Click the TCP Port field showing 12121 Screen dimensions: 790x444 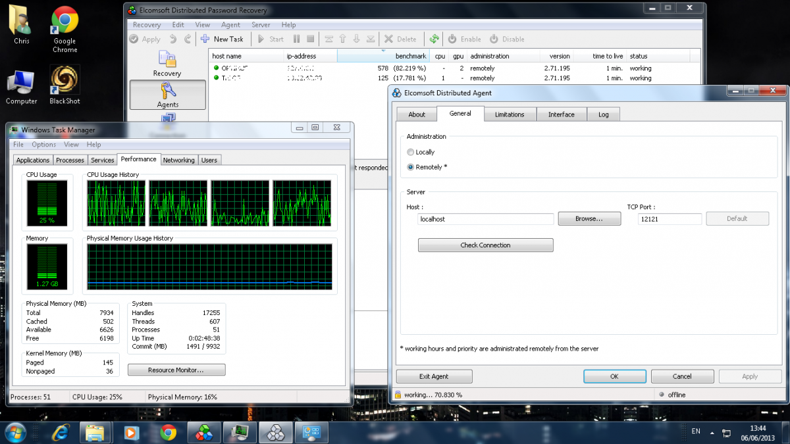670,219
